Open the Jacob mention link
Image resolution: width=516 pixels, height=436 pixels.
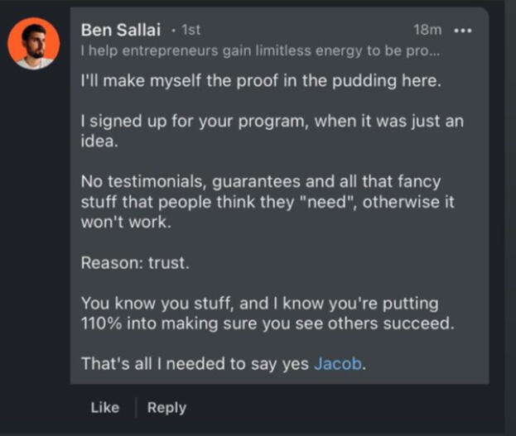click(337, 362)
